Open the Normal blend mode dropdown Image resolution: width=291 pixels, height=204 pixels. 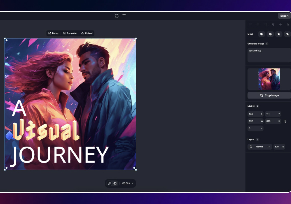pos(260,147)
